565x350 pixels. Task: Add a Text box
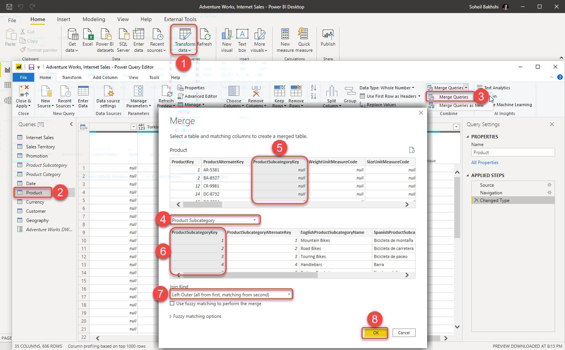tap(242, 39)
